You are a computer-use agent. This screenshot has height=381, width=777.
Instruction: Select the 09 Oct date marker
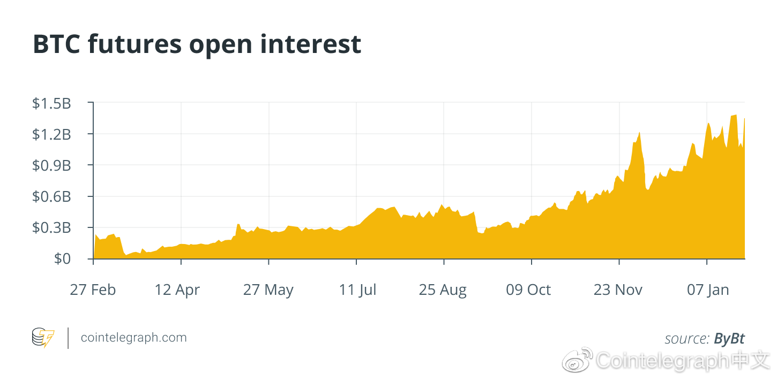[x=528, y=290]
